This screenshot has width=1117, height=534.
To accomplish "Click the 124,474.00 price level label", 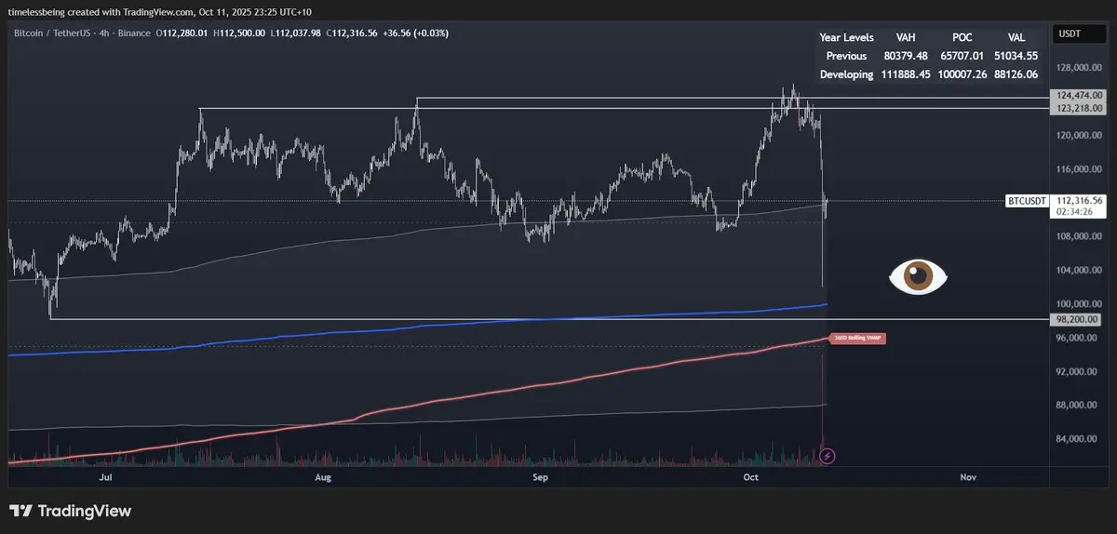I will coord(1078,95).
